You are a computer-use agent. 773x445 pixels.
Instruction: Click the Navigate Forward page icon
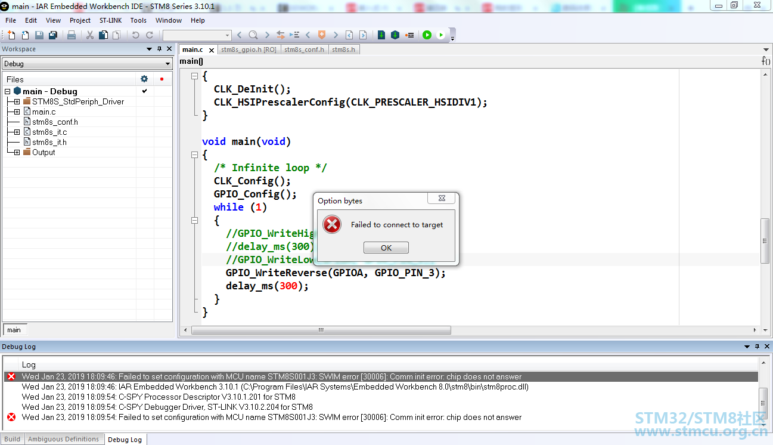362,35
